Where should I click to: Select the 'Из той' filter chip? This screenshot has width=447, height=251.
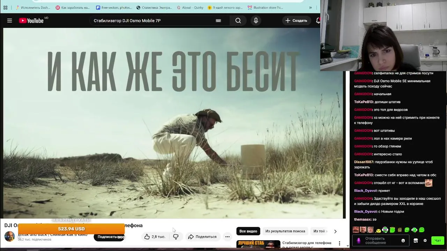320,231
